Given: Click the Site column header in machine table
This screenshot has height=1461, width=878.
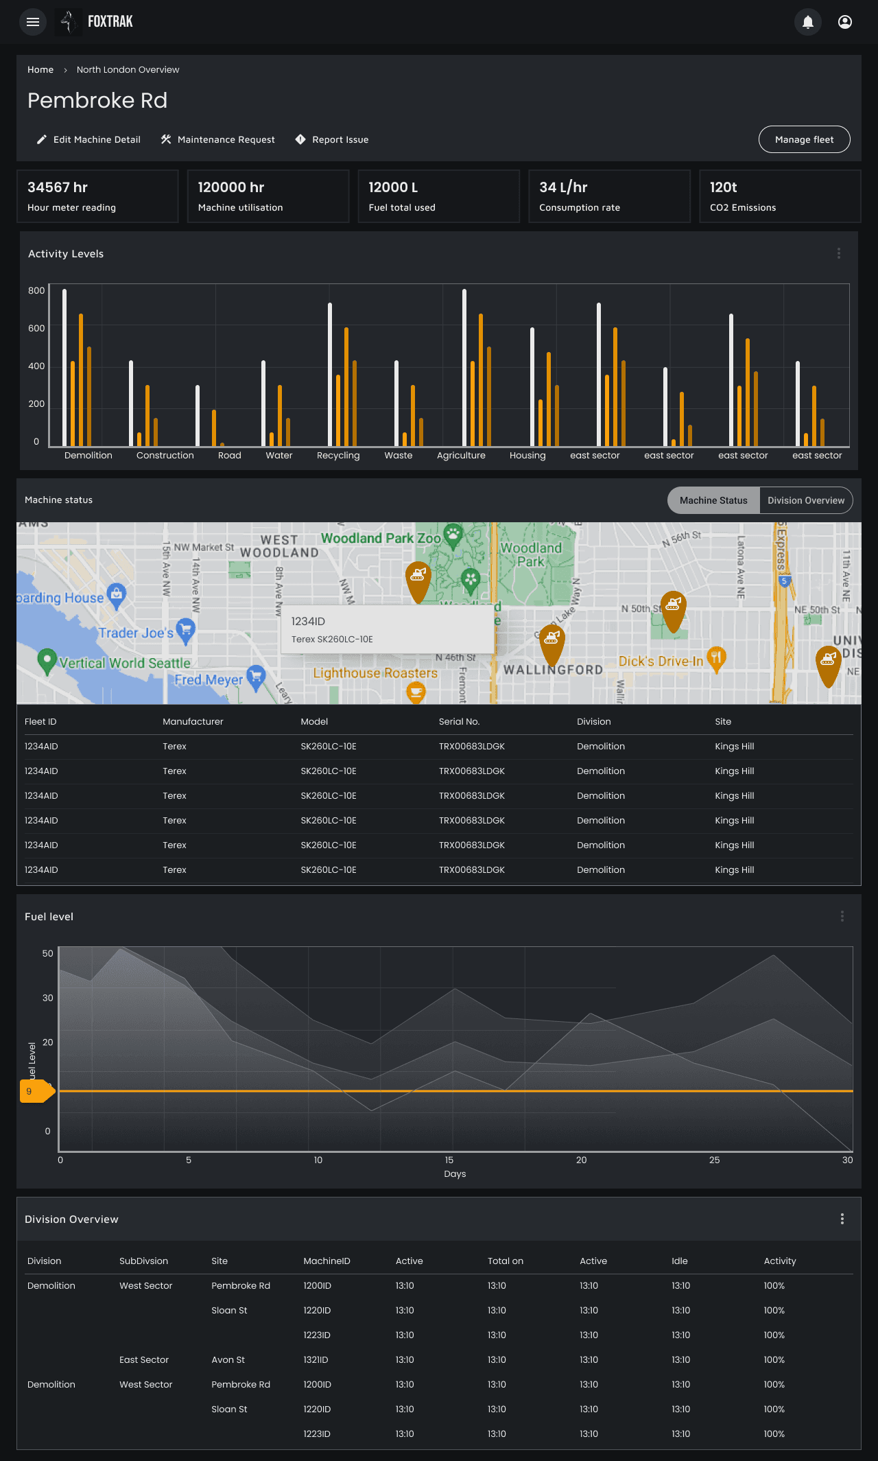Looking at the screenshot, I should pyautogui.click(x=723, y=721).
